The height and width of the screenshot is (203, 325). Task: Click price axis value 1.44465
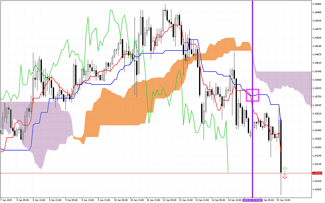click(317, 4)
